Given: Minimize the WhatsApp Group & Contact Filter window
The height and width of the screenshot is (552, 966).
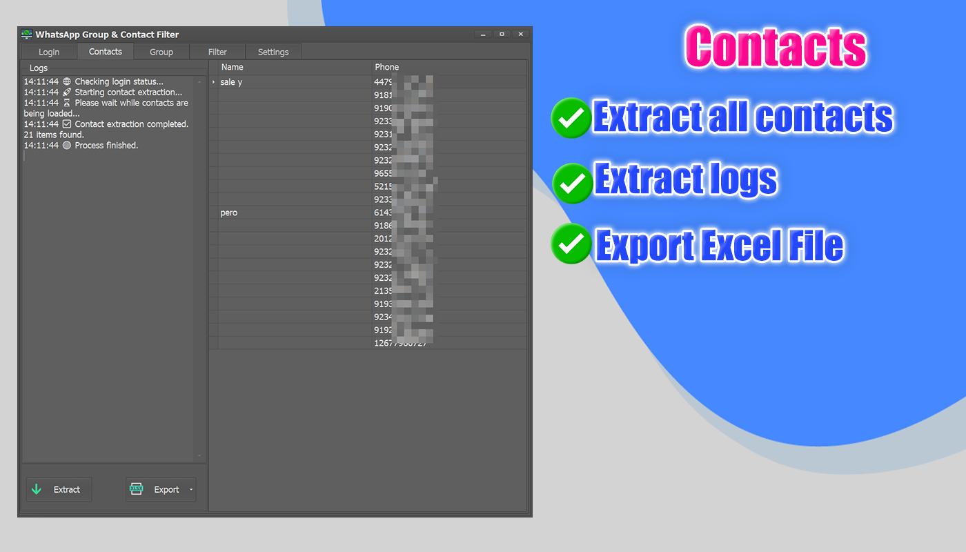Looking at the screenshot, I should tap(483, 34).
